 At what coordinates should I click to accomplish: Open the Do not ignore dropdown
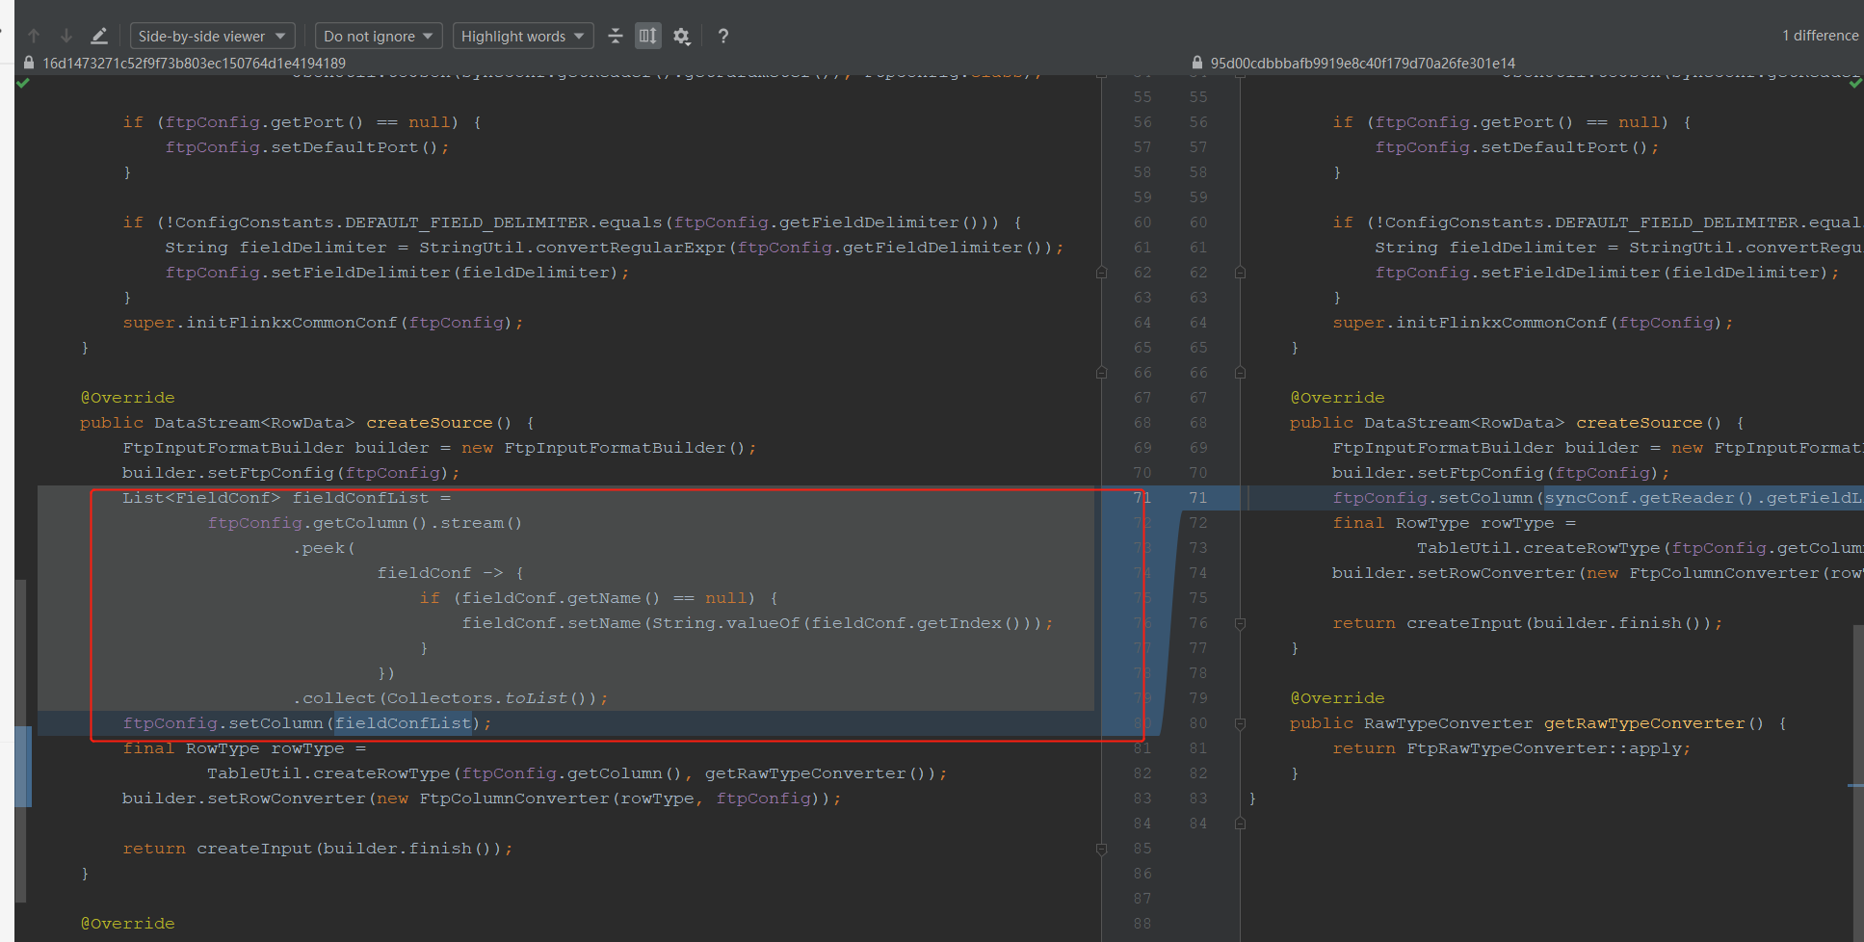point(379,36)
